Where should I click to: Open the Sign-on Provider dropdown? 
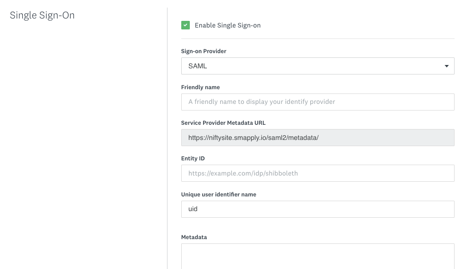click(x=317, y=66)
